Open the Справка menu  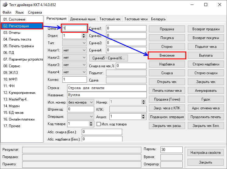point(35,12)
